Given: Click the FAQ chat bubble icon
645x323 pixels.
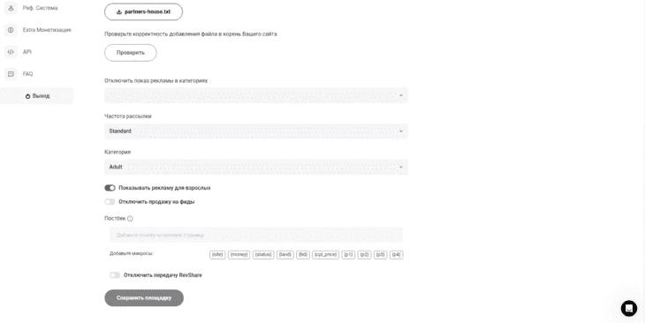Looking at the screenshot, I should (x=11, y=74).
